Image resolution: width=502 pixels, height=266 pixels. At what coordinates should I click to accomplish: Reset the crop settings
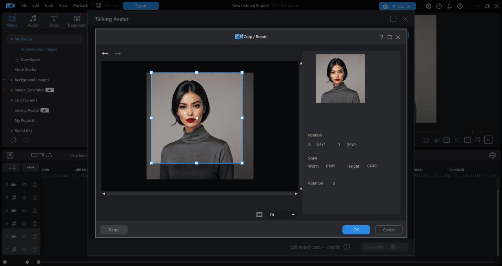point(113,230)
